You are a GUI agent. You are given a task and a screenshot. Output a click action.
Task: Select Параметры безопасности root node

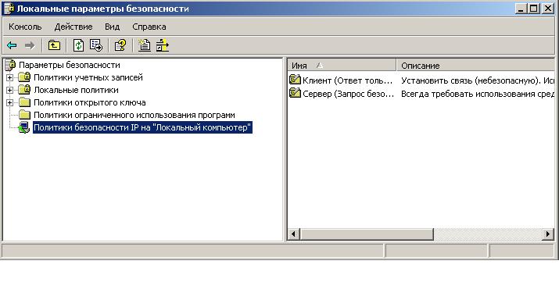coord(69,65)
